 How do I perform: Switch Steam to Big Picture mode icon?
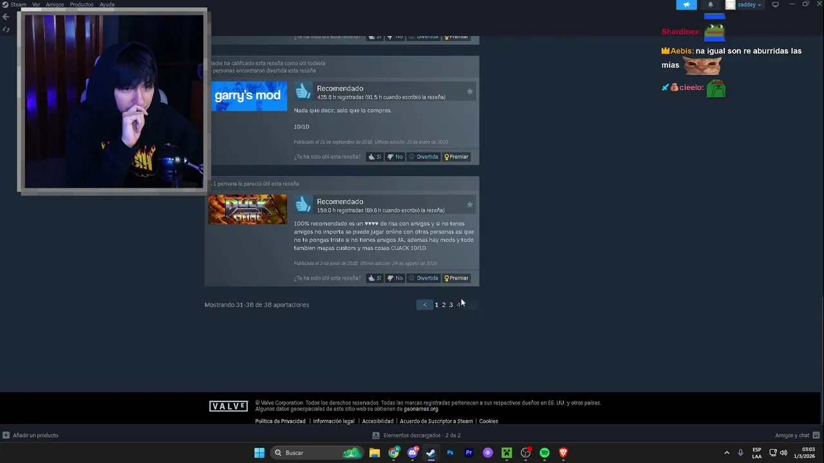tap(775, 5)
